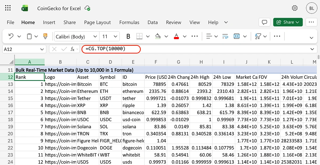Viewport: 320px width, 165px height.
Task: Expand the Paste options dropdown
Action: click(x=36, y=36)
